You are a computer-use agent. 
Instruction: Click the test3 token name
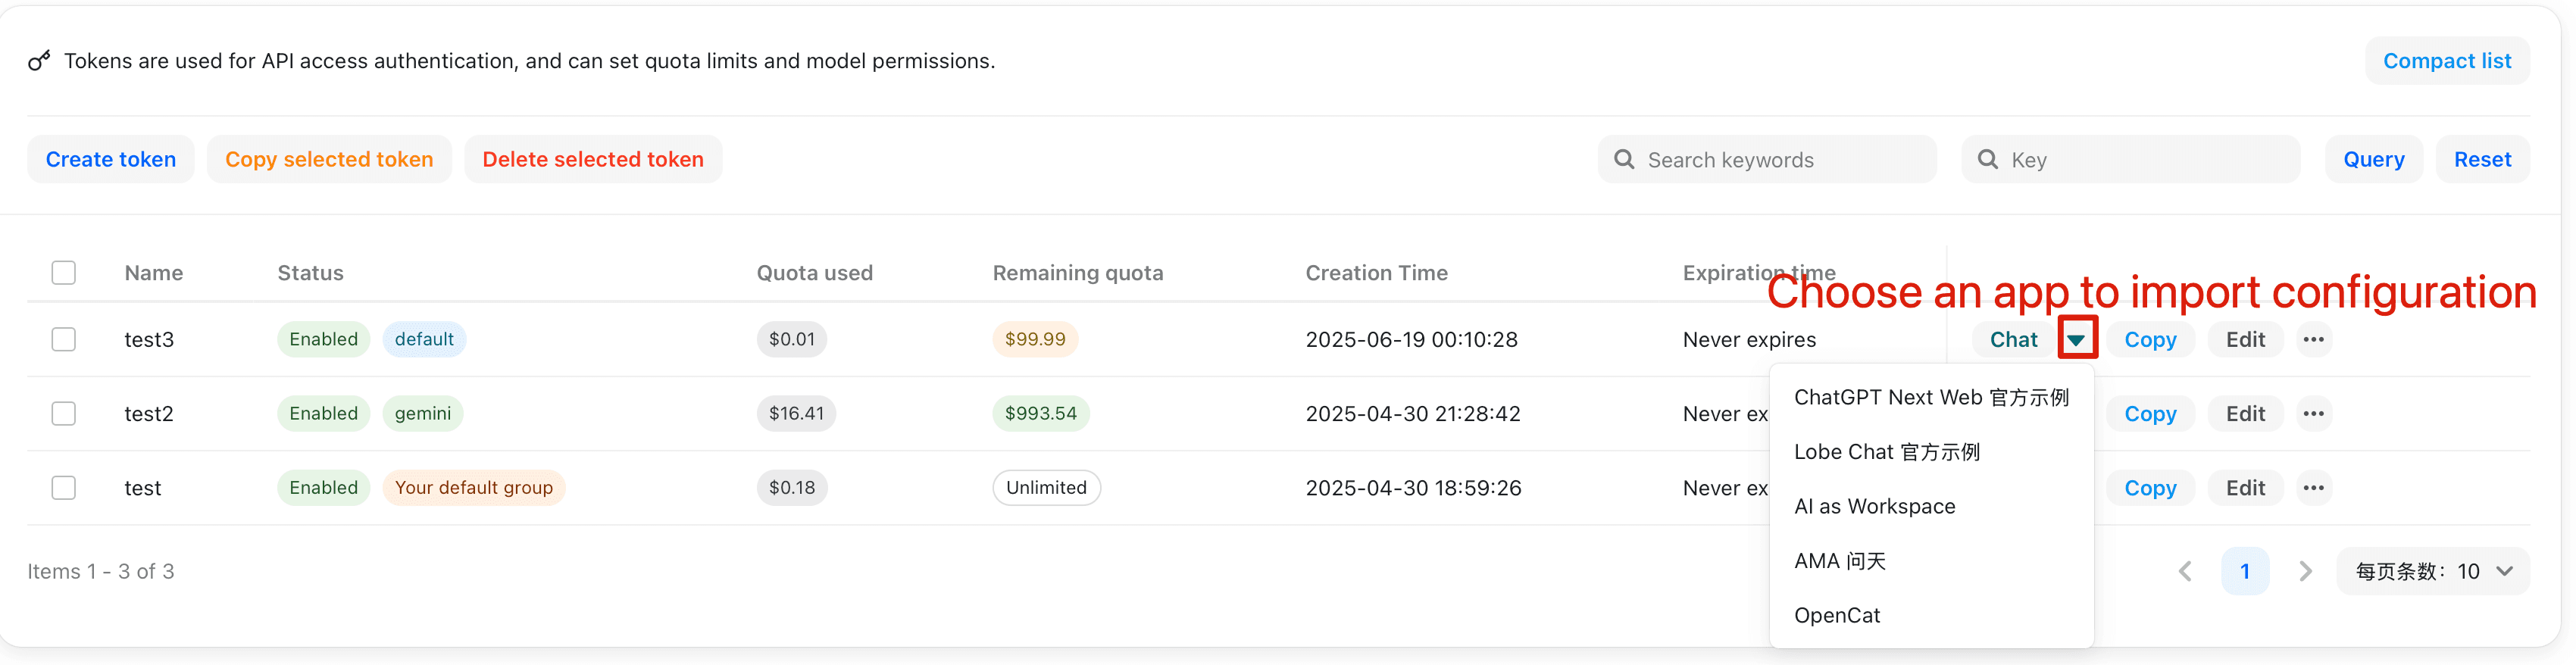pyautogui.click(x=149, y=340)
